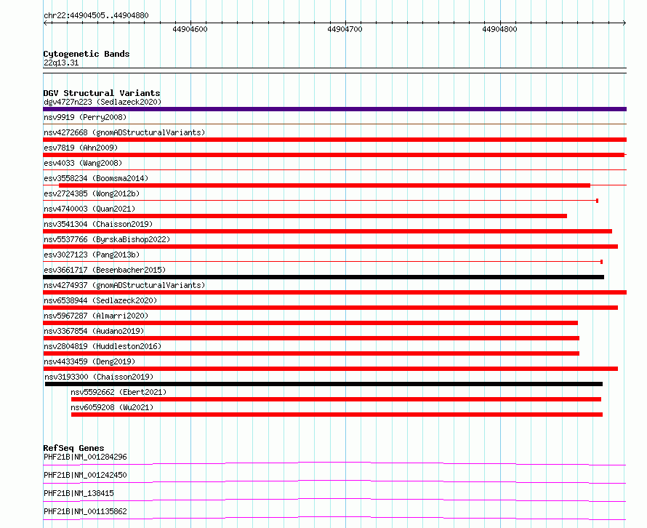The image size is (647, 528).
Task: Click nsv6059208 (Wu2021) label
Action: (x=112, y=407)
